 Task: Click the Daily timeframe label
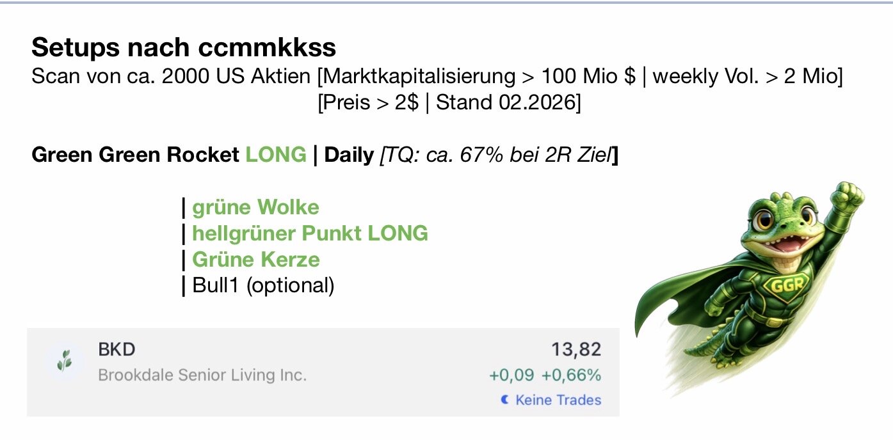pyautogui.click(x=349, y=155)
